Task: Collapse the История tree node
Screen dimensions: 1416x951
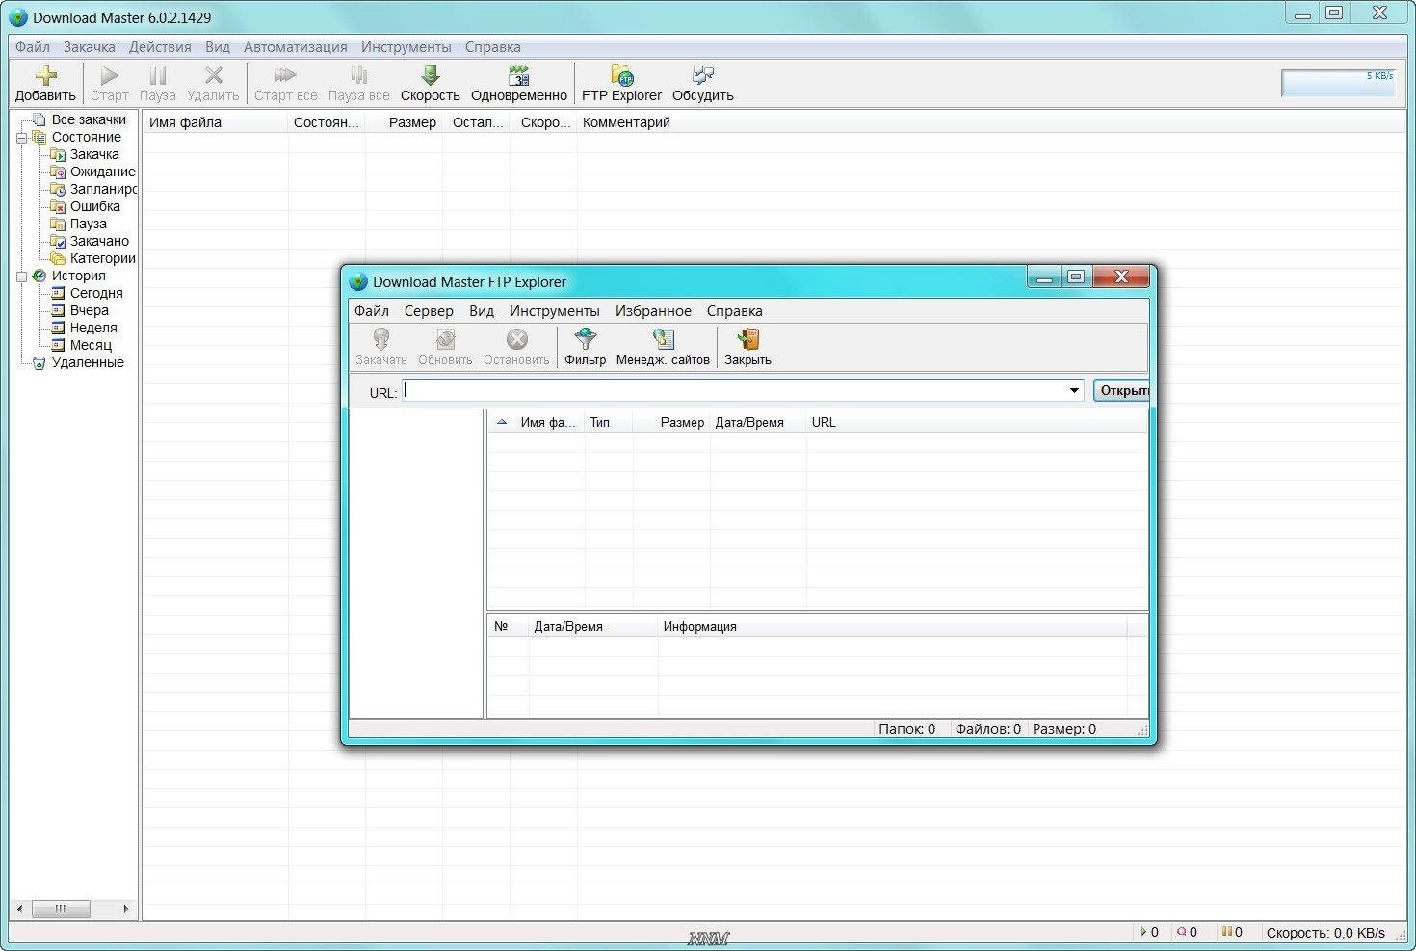Action: click(x=21, y=277)
